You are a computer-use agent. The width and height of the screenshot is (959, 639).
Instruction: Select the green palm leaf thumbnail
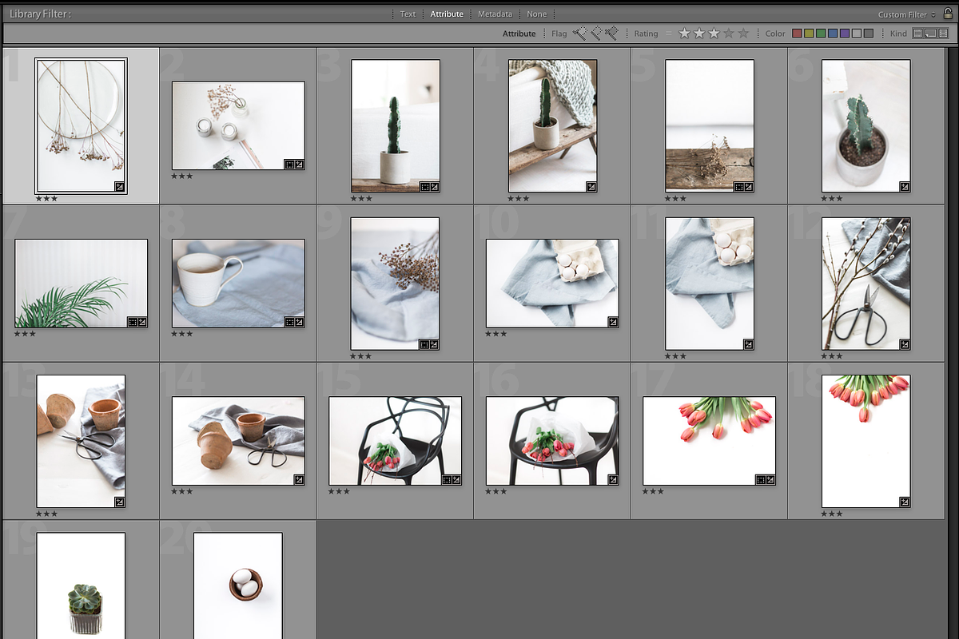pyautogui.click(x=81, y=284)
